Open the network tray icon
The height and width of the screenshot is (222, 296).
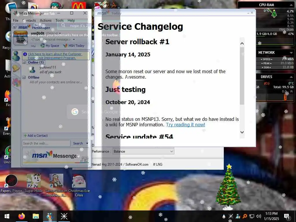coord(252,216)
